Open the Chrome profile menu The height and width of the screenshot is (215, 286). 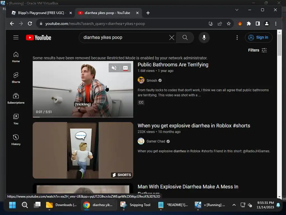click(267, 24)
